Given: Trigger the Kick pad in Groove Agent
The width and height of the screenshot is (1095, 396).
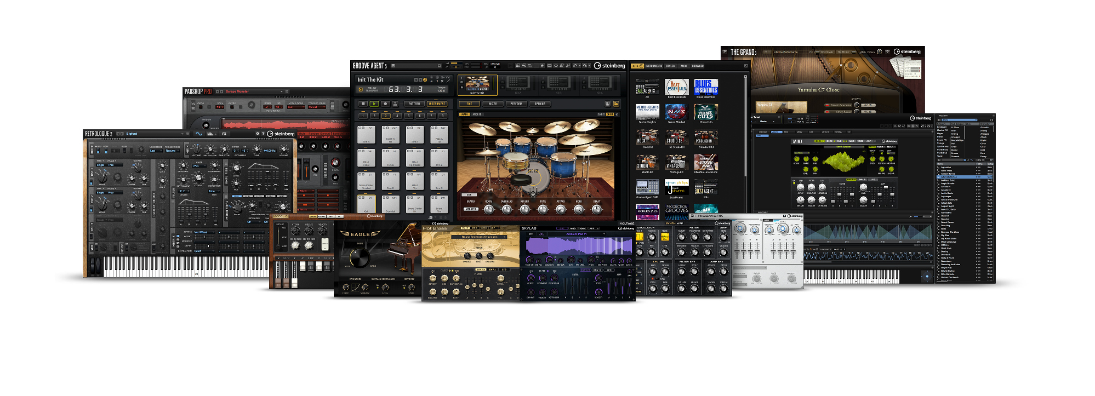Looking at the screenshot, I should point(366,204).
